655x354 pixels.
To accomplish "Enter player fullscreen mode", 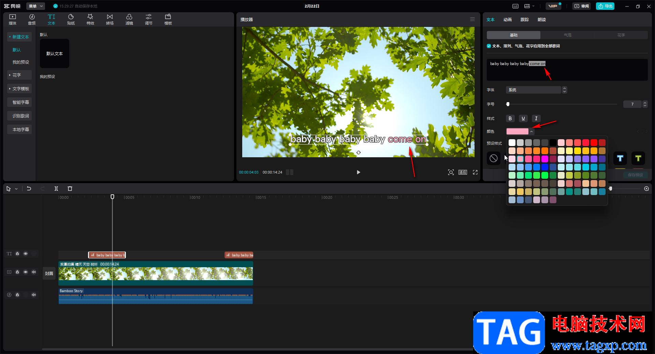I will point(475,172).
